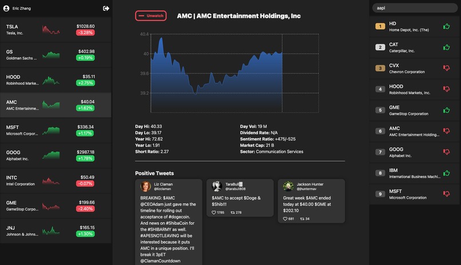Open rank 5 GME GameStop Corporation
461x265 pixels.
click(415, 110)
